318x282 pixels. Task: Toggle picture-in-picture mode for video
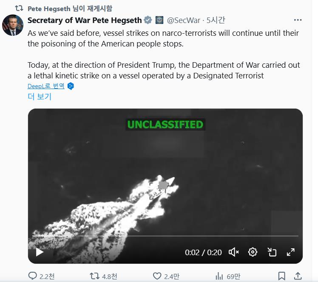pyautogui.click(x=272, y=252)
